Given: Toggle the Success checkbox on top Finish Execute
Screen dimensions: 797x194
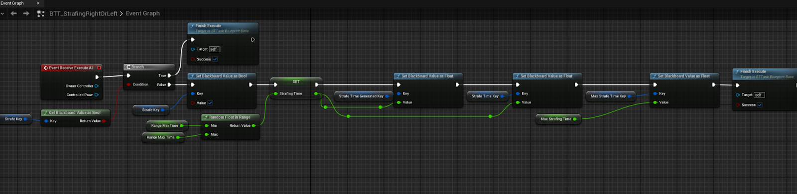Looking at the screenshot, I should click(215, 59).
